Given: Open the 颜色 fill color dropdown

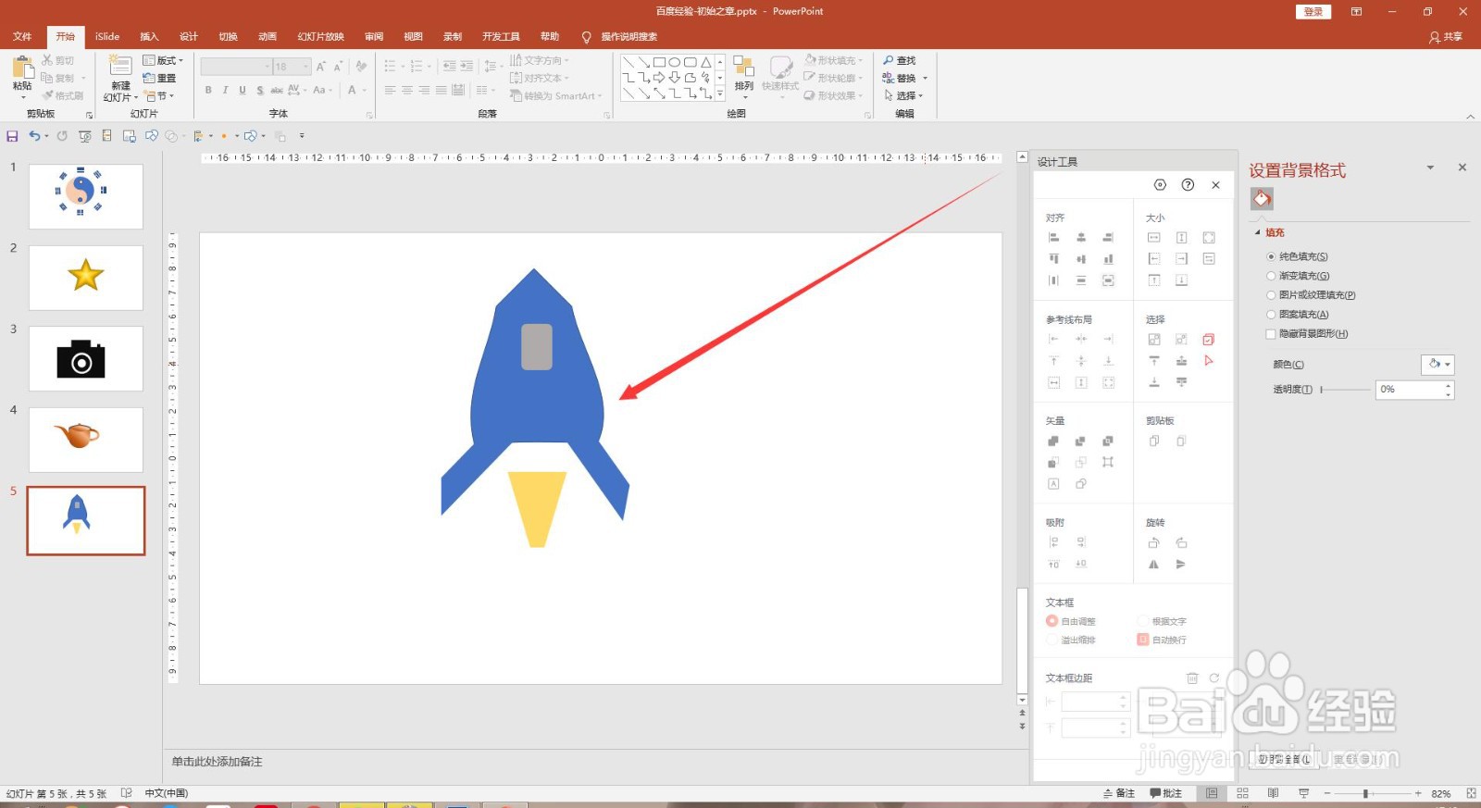Looking at the screenshot, I should tap(1437, 365).
